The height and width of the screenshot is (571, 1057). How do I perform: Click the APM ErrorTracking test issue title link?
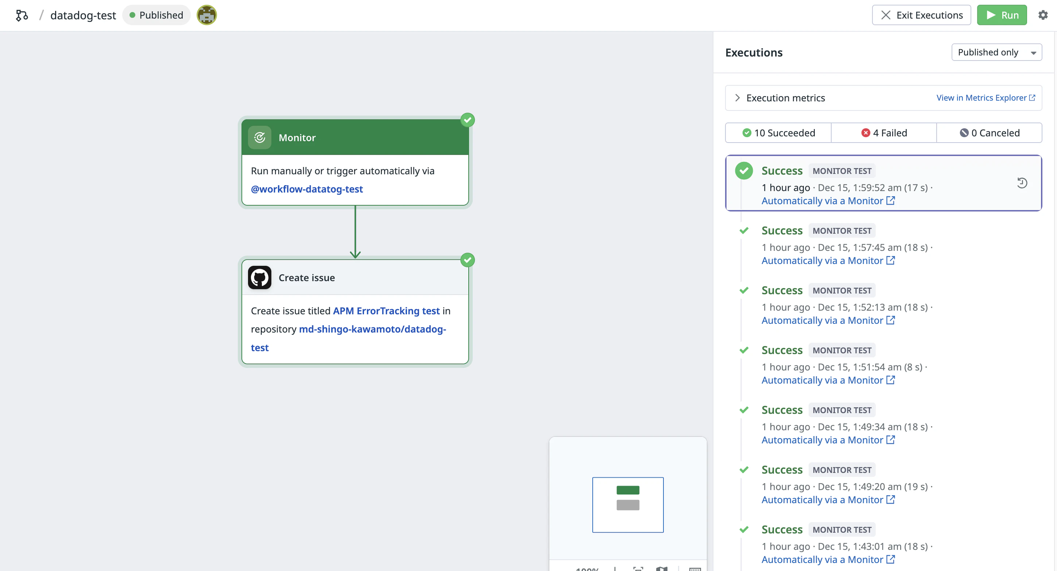pyautogui.click(x=386, y=311)
